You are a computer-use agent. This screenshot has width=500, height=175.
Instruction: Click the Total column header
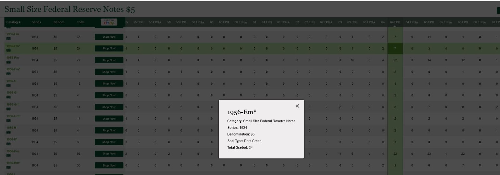tap(81, 22)
